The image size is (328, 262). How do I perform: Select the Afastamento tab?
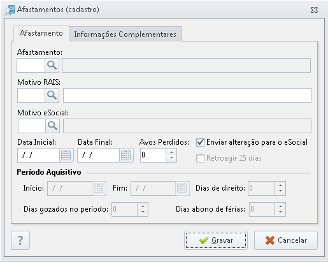pos(41,33)
